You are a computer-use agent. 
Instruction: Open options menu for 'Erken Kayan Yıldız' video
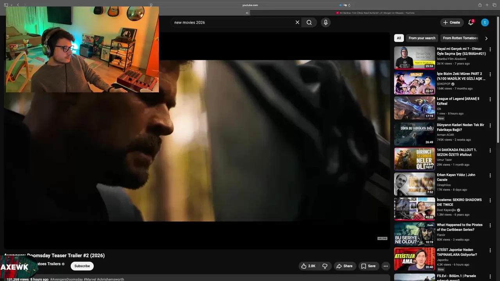[490, 176]
